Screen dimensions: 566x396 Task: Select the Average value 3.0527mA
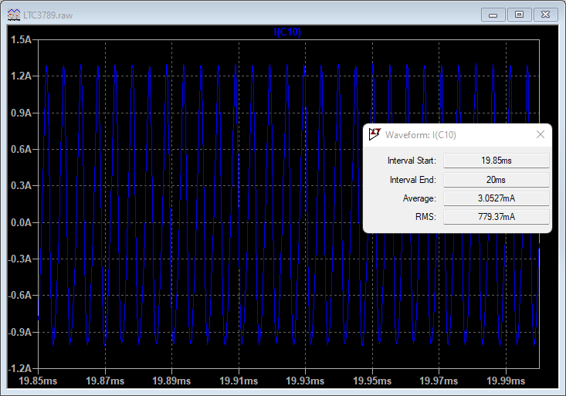[497, 198]
